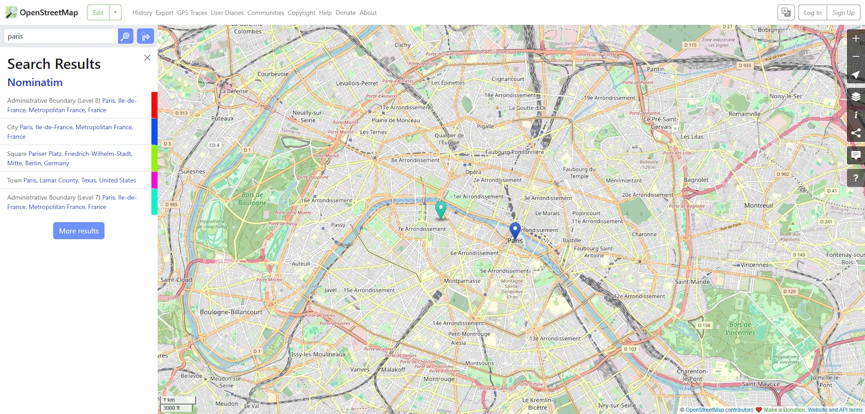The image size is (865, 414).
Task: Click the search magnifier button
Action: [125, 36]
